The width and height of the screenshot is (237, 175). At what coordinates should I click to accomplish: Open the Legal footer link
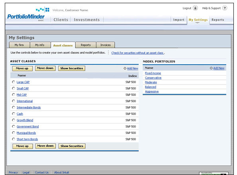(x=26, y=173)
